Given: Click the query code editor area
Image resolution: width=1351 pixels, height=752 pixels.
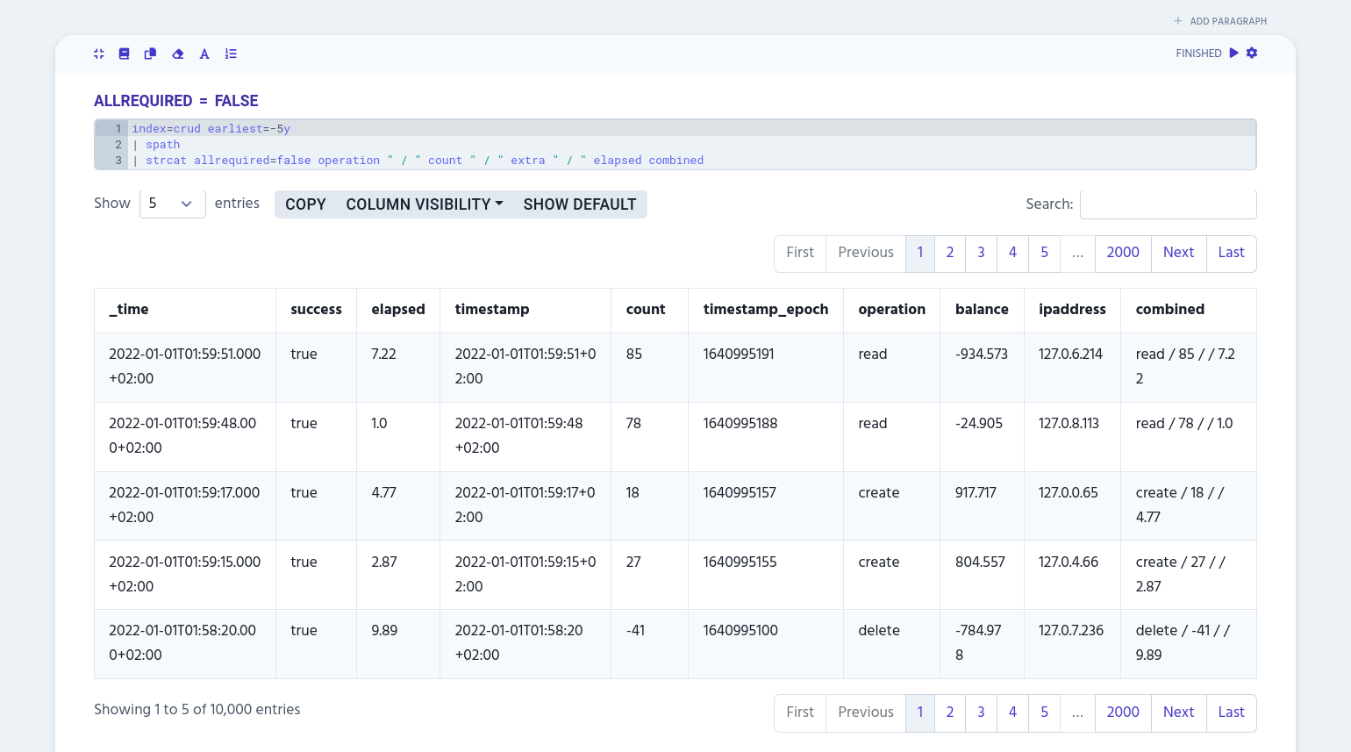Looking at the screenshot, I should pos(675,145).
